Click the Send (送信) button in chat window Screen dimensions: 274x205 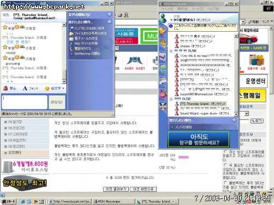pos(57,102)
